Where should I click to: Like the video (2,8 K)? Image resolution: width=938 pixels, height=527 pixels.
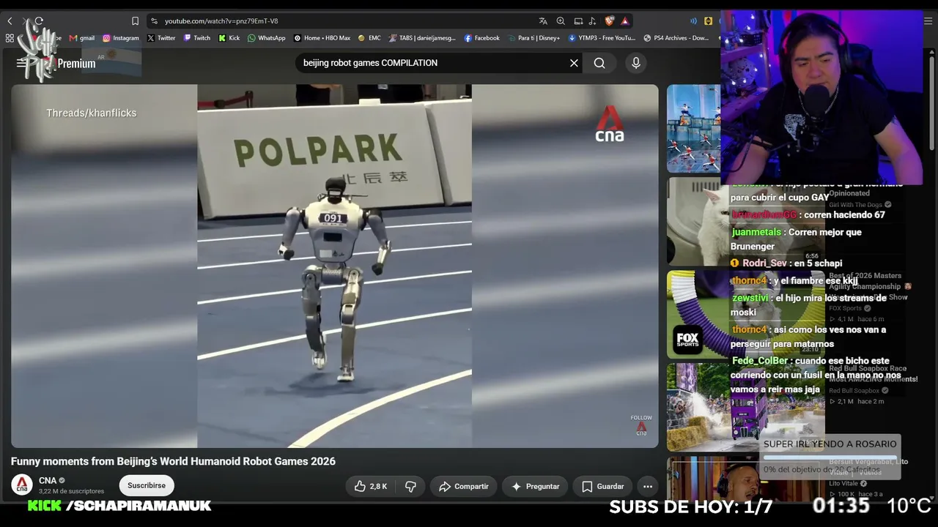[371, 486]
